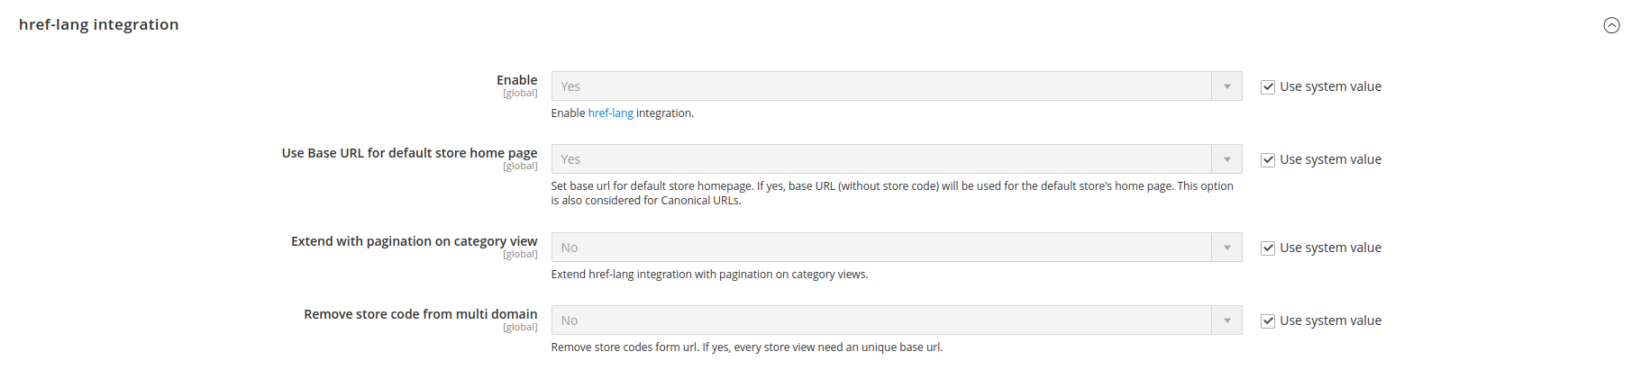Open Remove store code from multi domain dropdown
Screen dimensions: 1650x379
pos(897,320)
